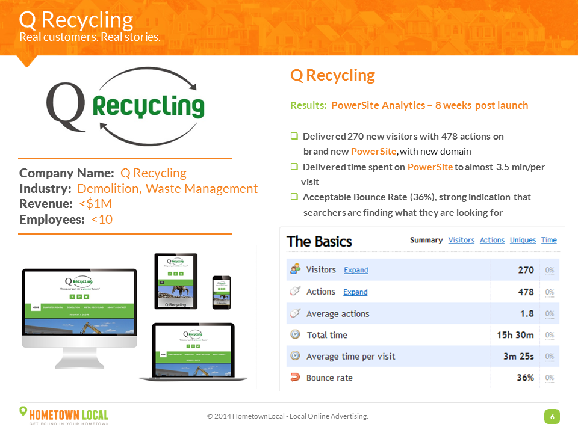This screenshot has height=433, width=578.
Task: Click the 0% change indicator for Bounce rate
Action: point(549,378)
